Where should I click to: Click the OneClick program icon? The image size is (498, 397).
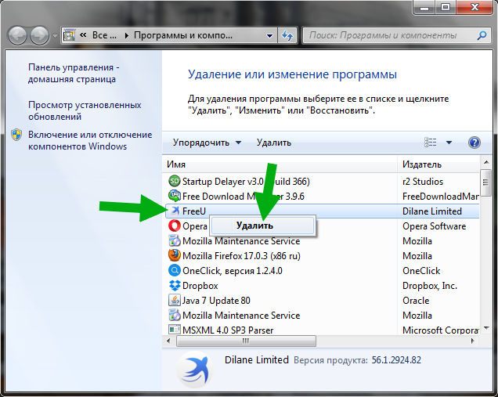174,271
